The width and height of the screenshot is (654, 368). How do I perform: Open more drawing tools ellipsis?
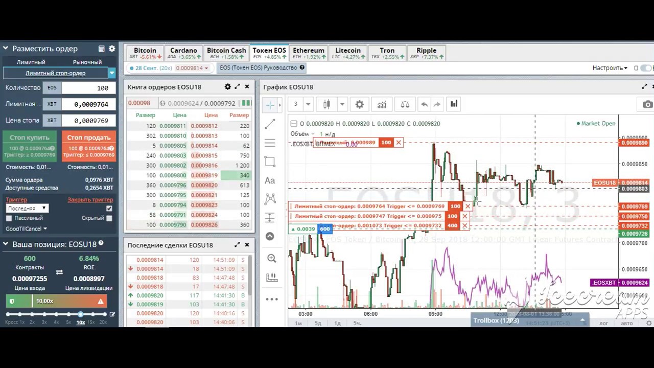click(271, 299)
